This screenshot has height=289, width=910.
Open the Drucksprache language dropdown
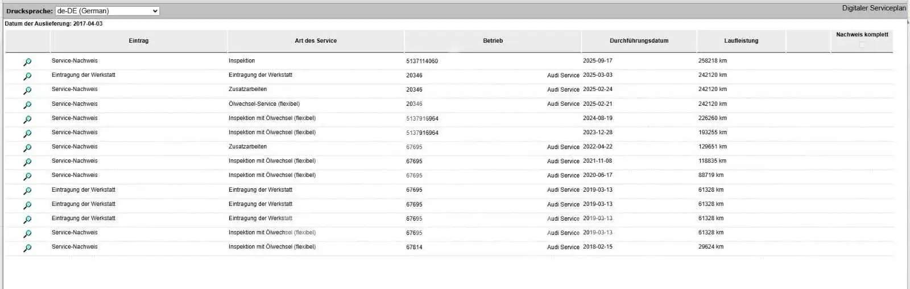(x=107, y=11)
